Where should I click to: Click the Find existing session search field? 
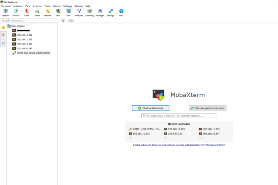pyautogui.click(x=179, y=116)
